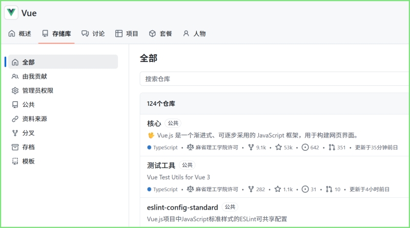Click the fork icon showing 282 forks
This screenshot has height=228, width=410.
[251, 189]
